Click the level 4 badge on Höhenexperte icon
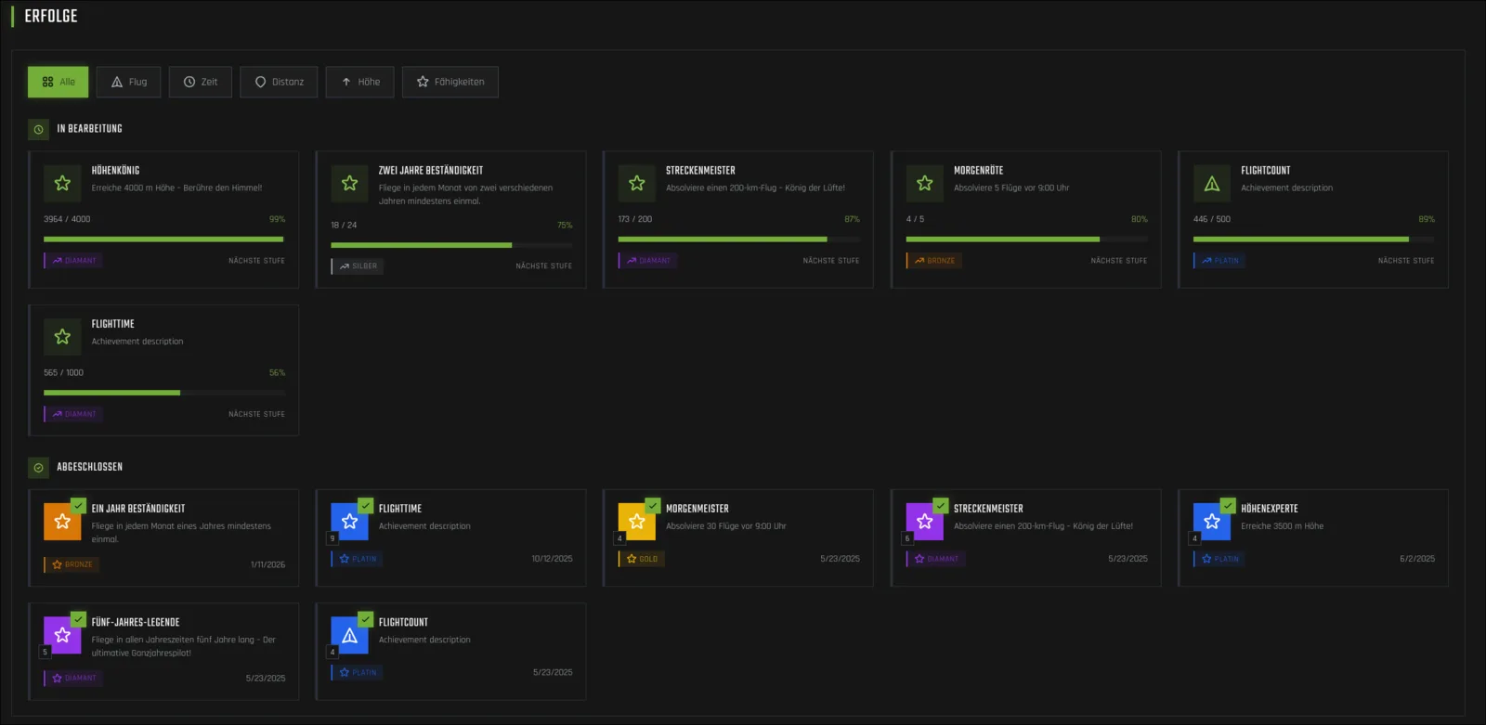This screenshot has height=725, width=1486. click(x=1195, y=538)
